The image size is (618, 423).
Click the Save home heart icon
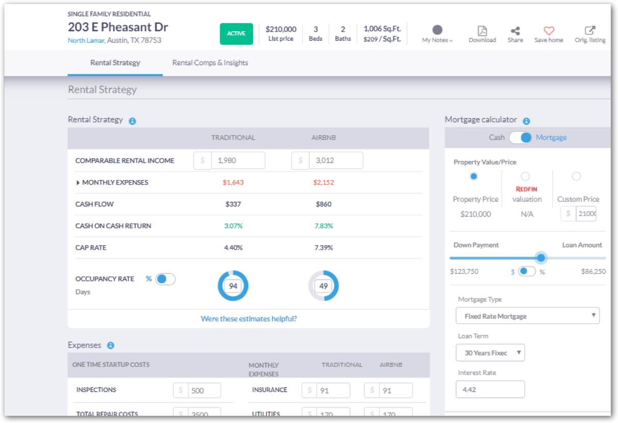tap(549, 31)
